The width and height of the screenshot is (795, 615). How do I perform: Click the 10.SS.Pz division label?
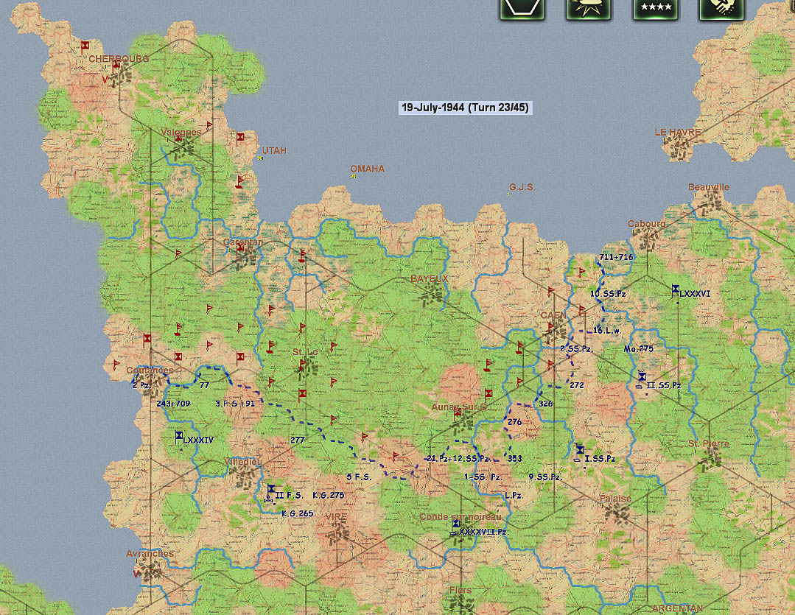[x=607, y=294]
